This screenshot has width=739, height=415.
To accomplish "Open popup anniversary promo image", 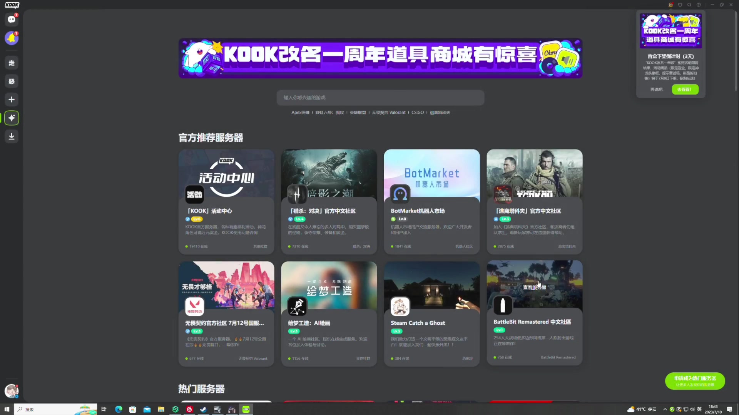I will coord(671,31).
